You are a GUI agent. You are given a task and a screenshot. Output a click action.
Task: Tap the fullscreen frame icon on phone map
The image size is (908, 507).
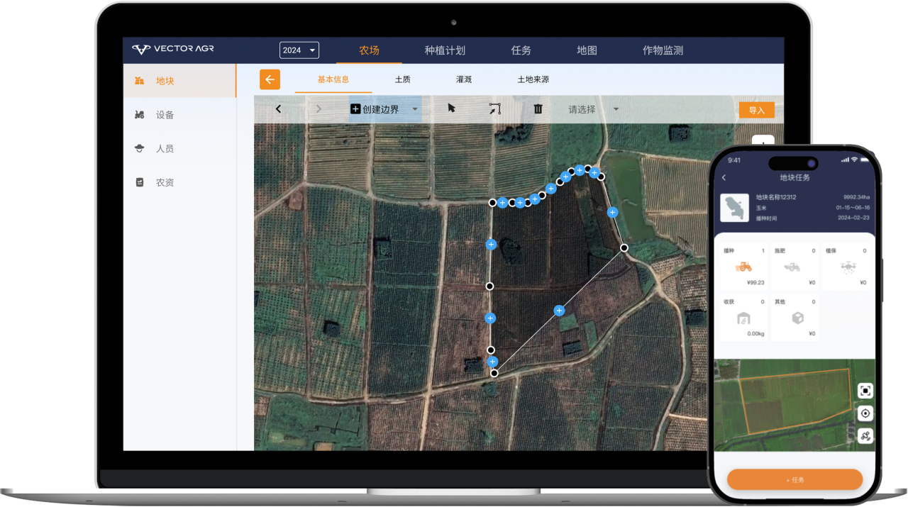tap(865, 391)
